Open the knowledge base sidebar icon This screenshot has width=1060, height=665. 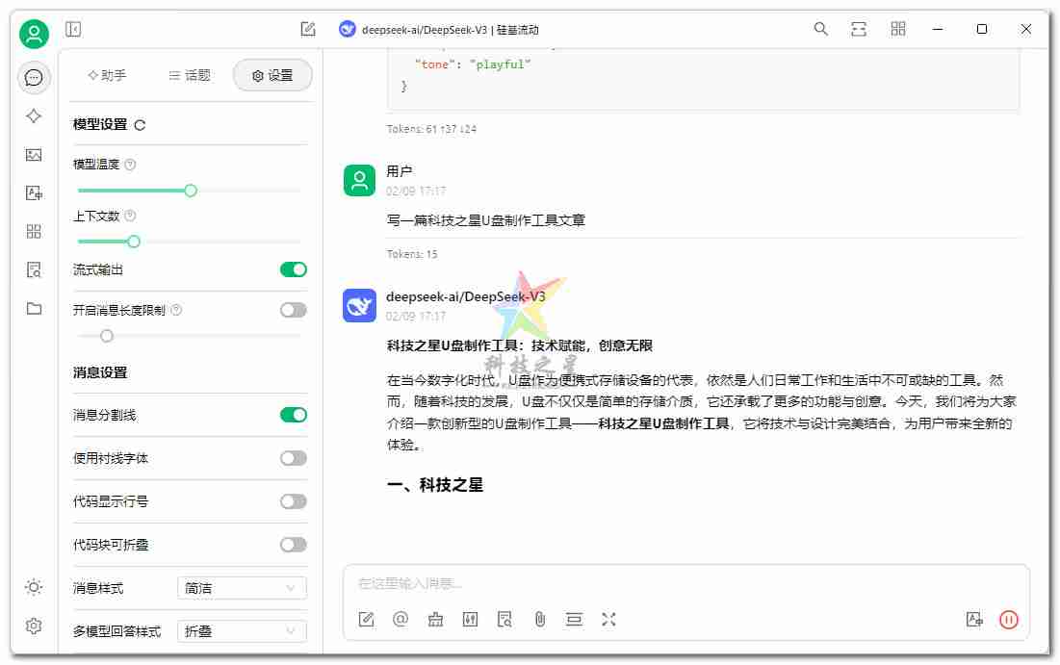[34, 269]
